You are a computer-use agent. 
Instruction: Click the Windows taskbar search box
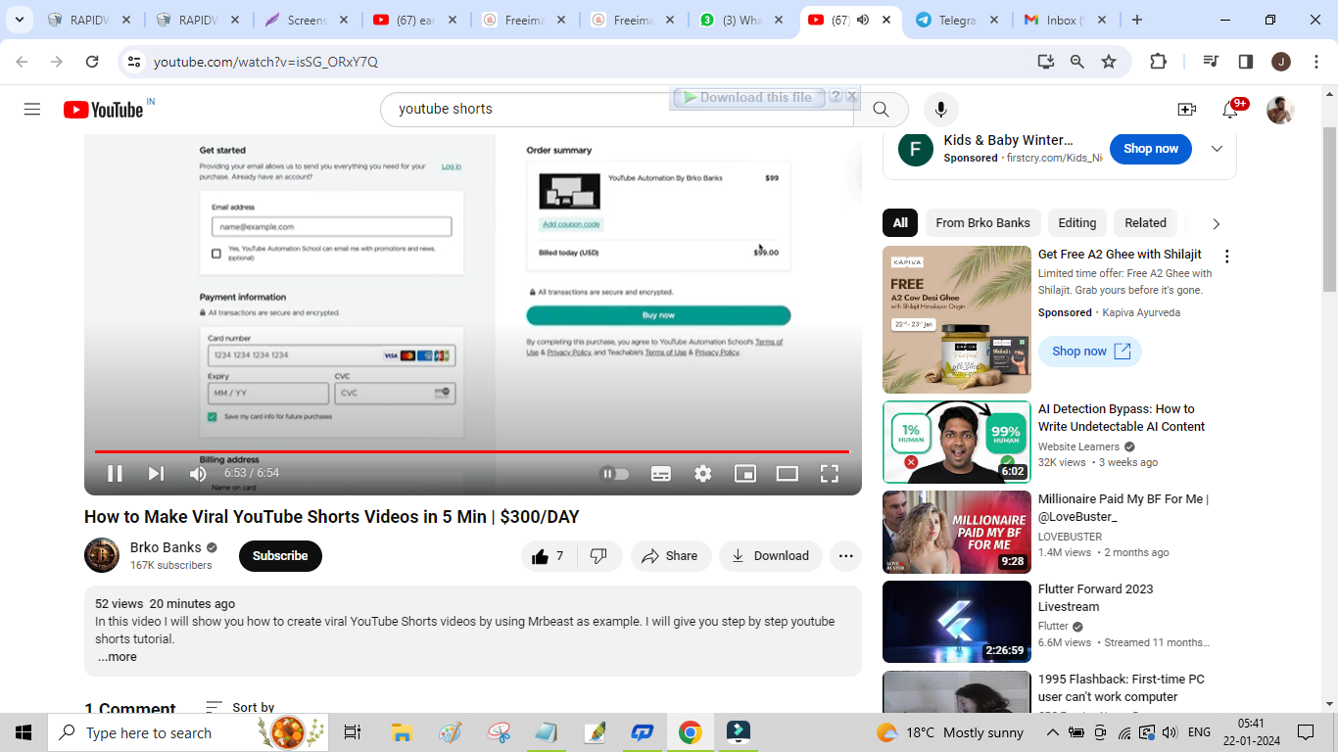[x=190, y=732]
